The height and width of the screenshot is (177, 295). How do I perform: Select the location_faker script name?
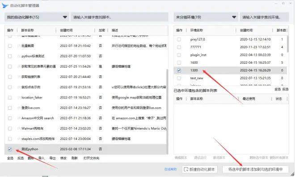coord(32,97)
